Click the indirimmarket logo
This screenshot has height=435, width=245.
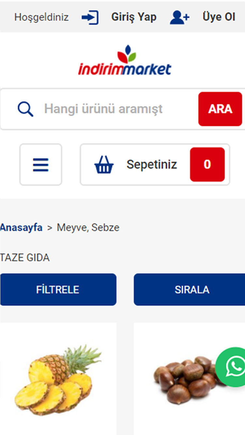(124, 61)
